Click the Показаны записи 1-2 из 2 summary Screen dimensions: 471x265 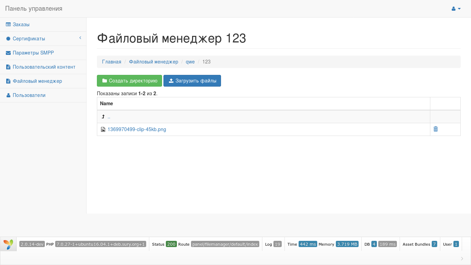tap(127, 93)
